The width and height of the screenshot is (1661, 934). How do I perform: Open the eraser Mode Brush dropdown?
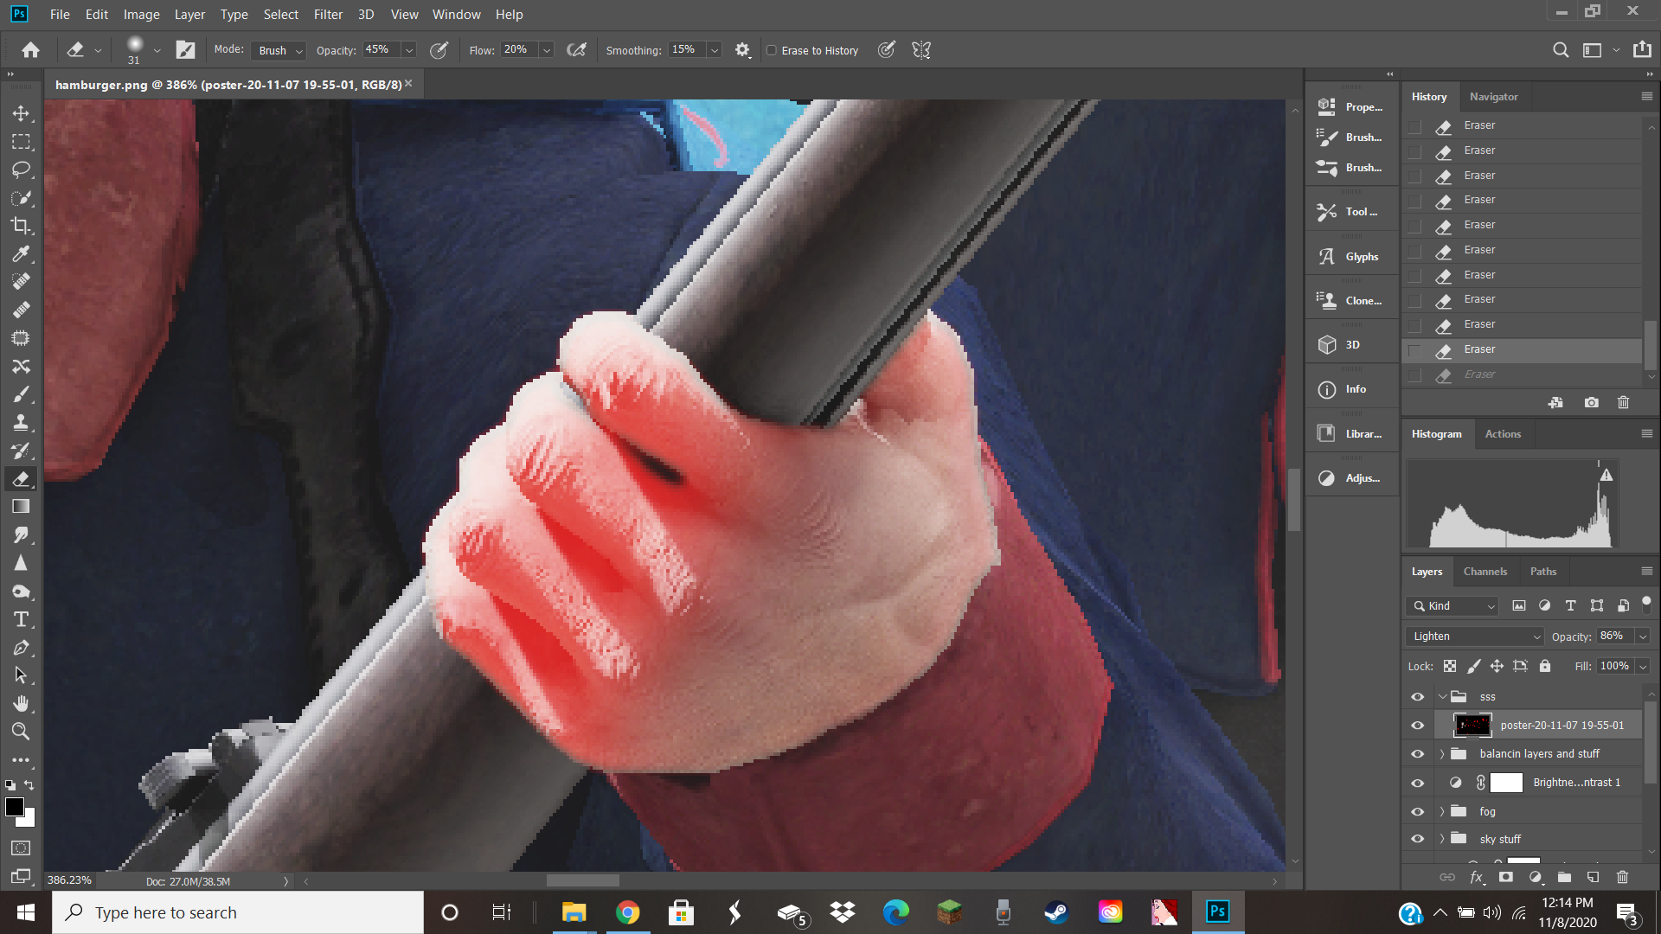(279, 50)
